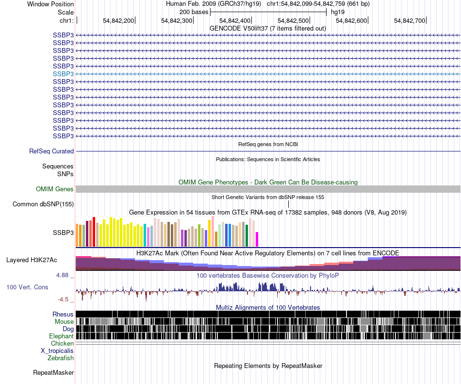This screenshot has width=461, height=384.
Task: Click the '200 bases' scale bar
Action: (x=268, y=12)
